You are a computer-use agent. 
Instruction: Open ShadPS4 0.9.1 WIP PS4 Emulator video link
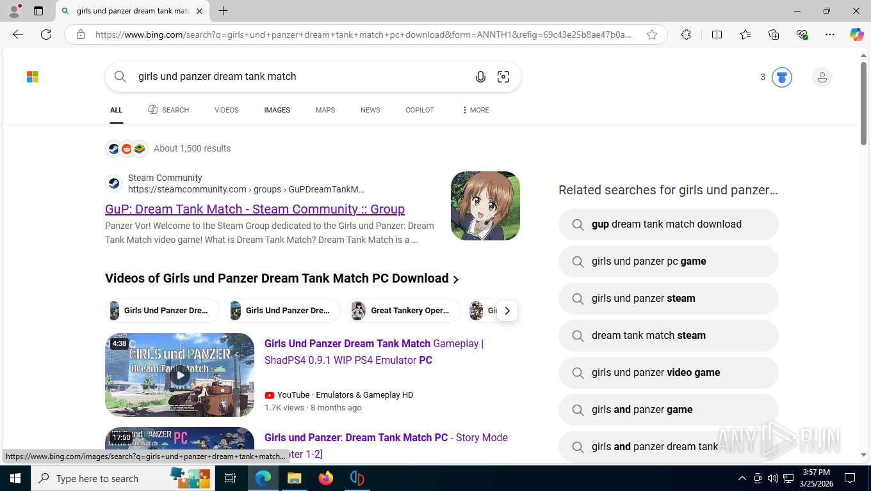click(374, 352)
